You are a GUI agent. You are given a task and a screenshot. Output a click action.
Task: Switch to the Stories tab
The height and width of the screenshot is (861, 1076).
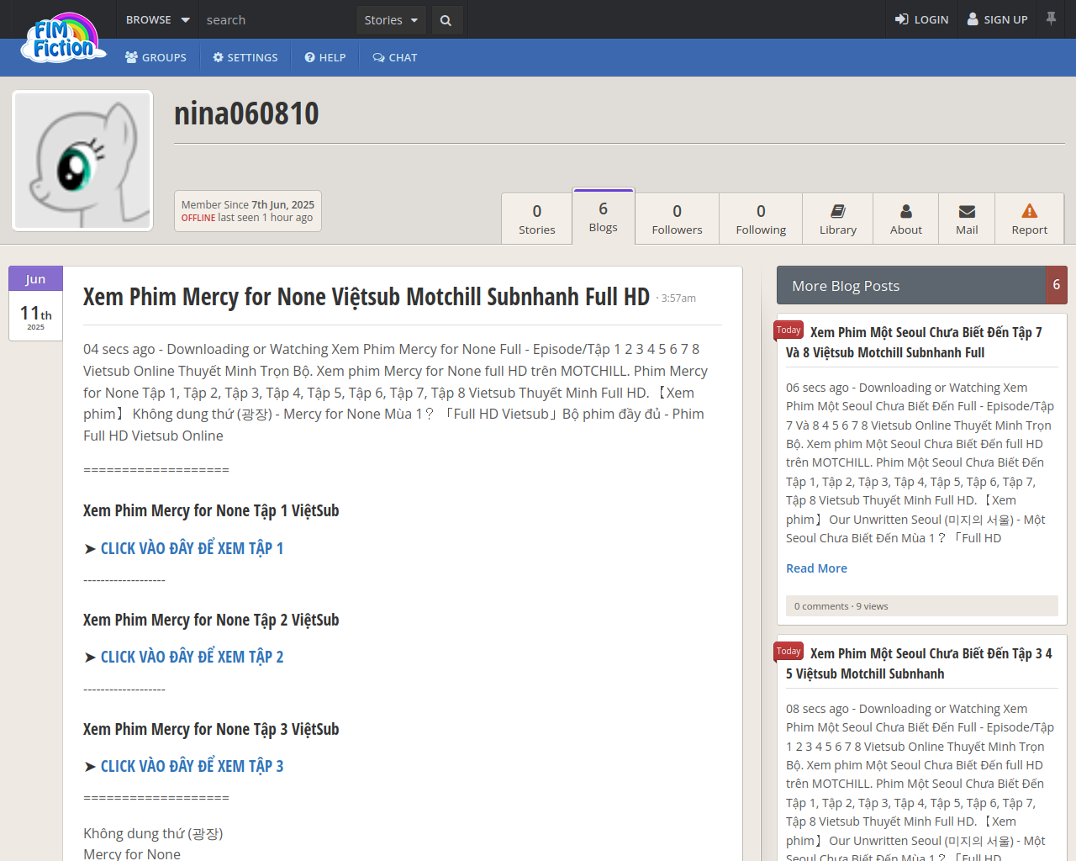click(537, 219)
